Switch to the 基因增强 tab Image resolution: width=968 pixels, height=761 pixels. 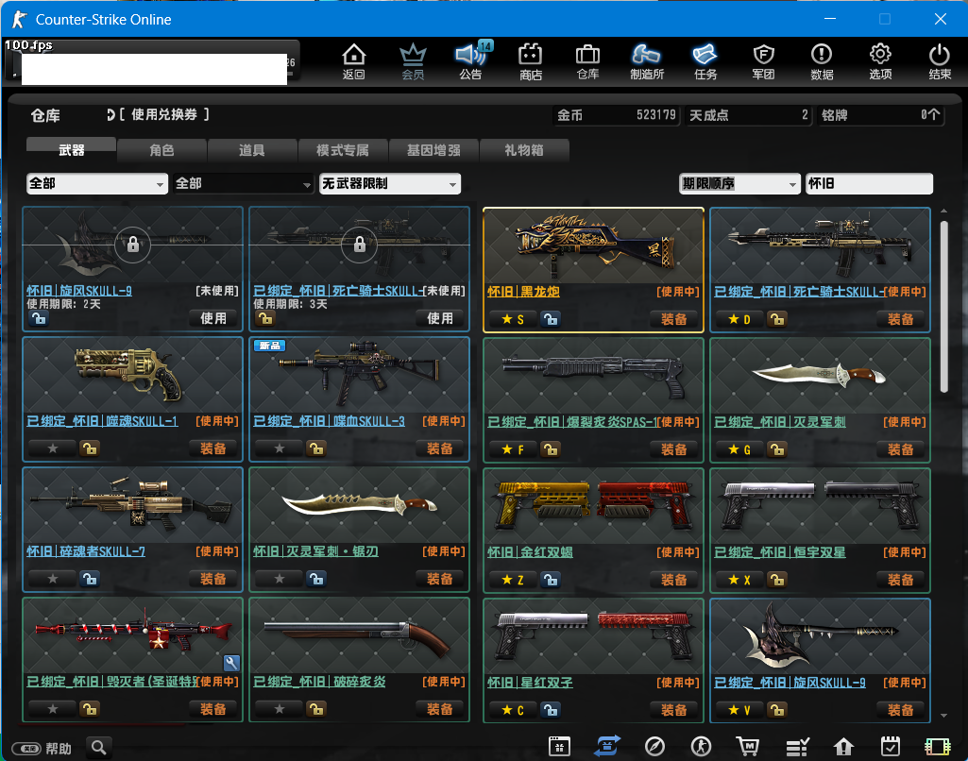[433, 149]
